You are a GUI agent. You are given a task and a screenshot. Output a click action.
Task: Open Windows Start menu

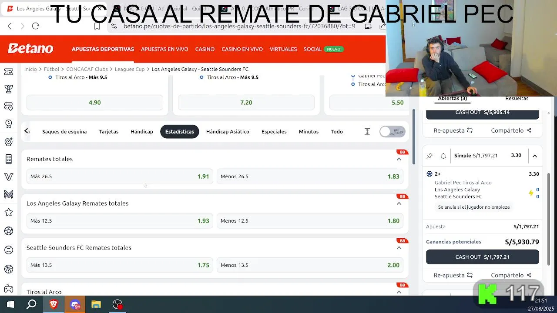(x=10, y=304)
